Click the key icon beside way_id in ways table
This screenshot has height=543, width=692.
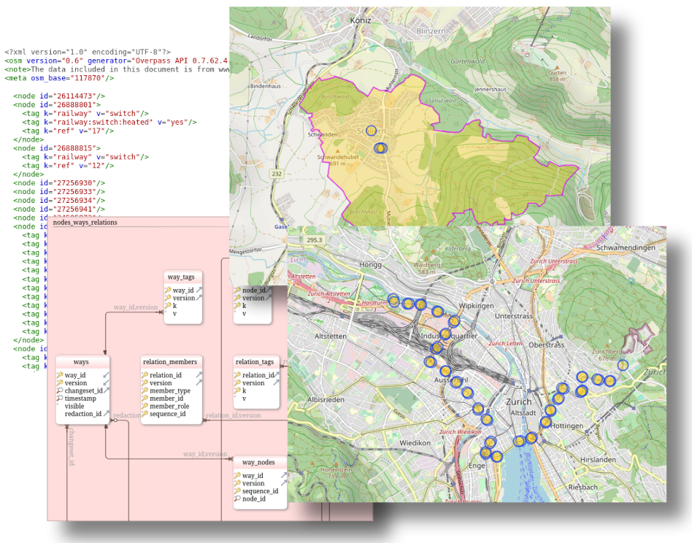tap(60, 375)
